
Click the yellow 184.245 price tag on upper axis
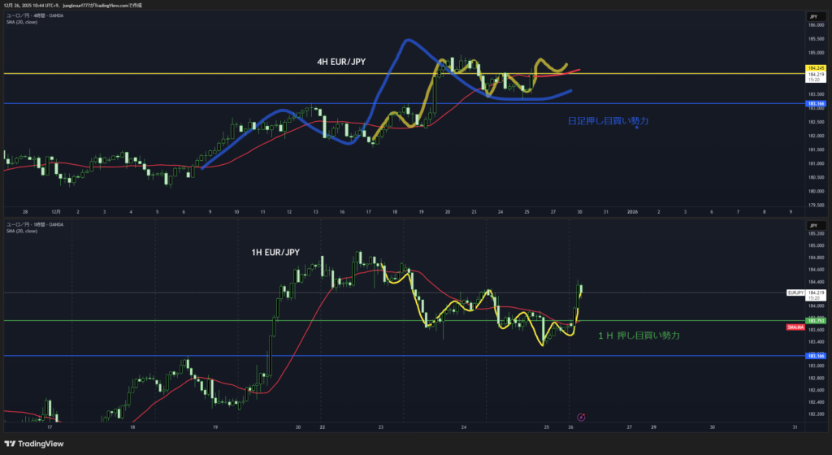(x=816, y=67)
